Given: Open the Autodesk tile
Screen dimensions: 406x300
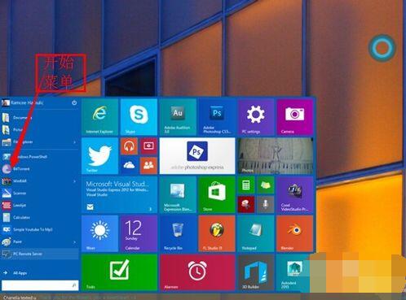Looking at the screenshot, I should 293,272.
